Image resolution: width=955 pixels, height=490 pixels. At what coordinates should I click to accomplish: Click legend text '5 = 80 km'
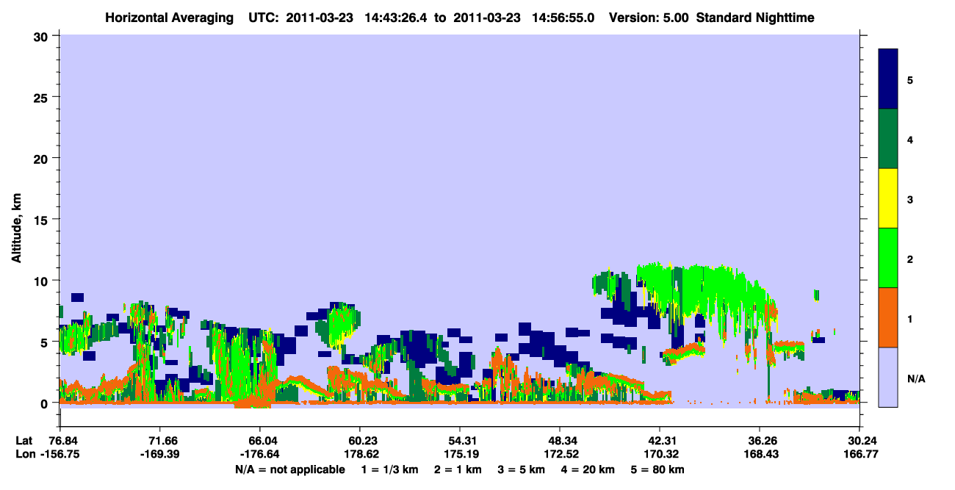[659, 469]
